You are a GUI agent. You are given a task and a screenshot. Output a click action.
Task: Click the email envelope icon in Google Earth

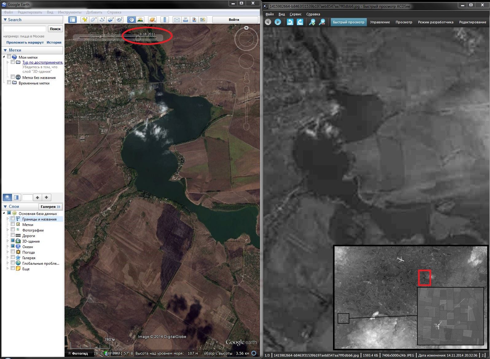point(177,20)
